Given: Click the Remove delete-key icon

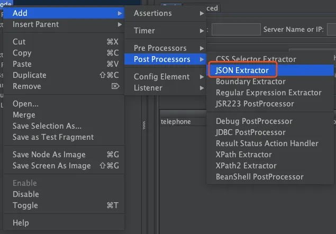Looking at the screenshot, I should pos(115,86).
